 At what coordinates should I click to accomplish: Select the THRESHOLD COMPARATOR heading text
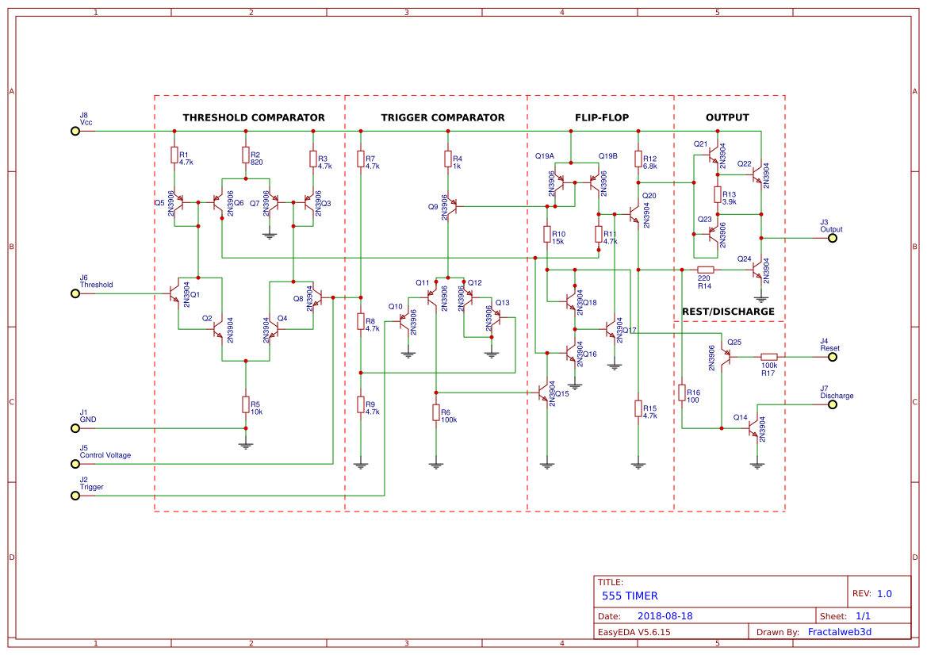(x=254, y=117)
